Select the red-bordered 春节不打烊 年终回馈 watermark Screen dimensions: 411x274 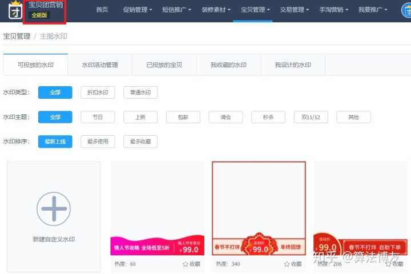(x=259, y=208)
